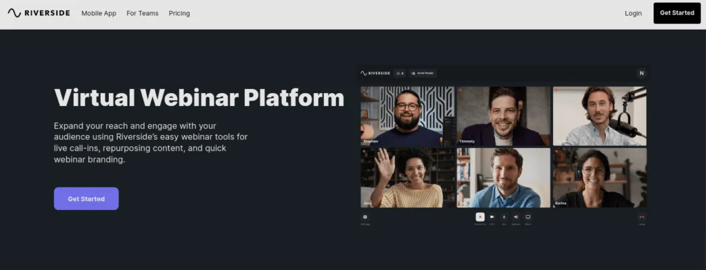Click the Riverside logo inside the preview
Screen dimensions: 706x270
point(376,73)
